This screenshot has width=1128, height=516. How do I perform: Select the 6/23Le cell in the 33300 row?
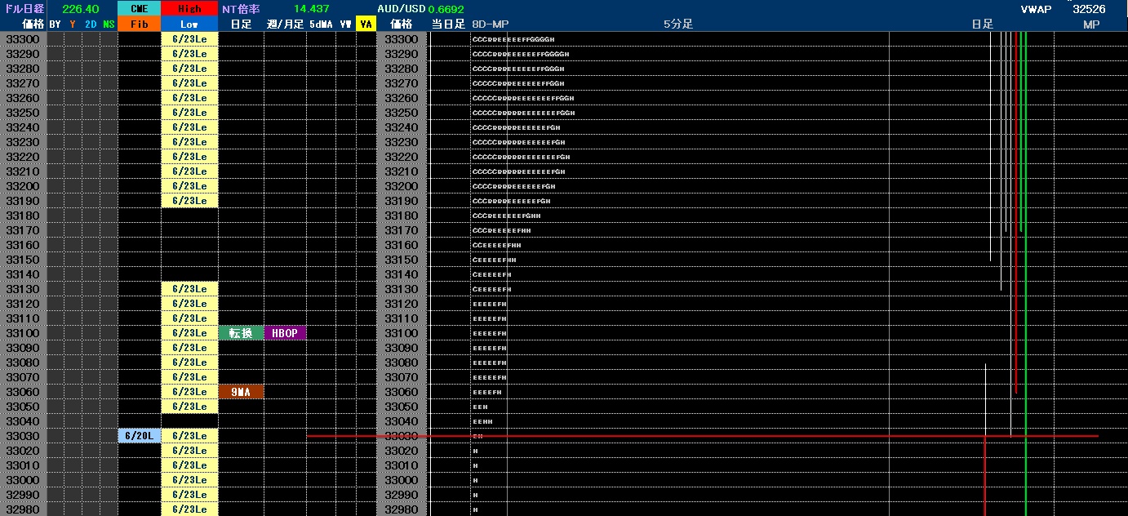click(189, 39)
